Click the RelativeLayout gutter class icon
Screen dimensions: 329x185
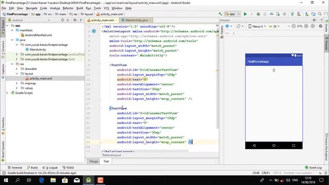[94, 31]
